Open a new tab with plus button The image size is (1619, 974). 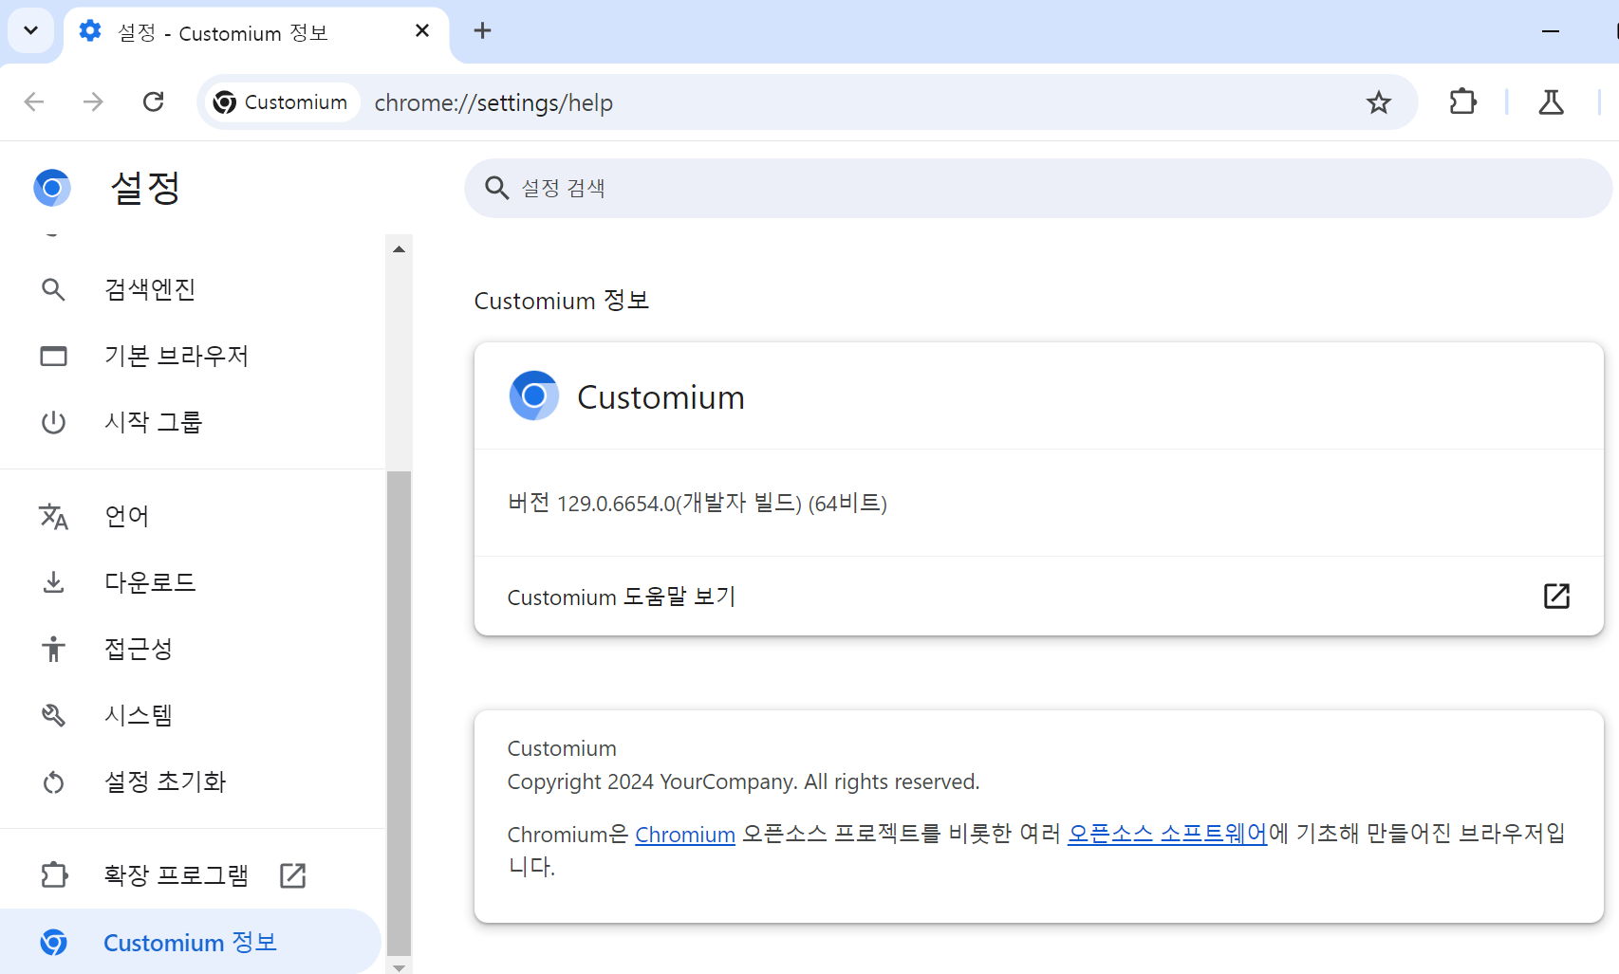(482, 30)
